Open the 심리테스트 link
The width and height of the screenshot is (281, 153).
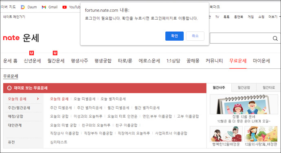pos(59,142)
